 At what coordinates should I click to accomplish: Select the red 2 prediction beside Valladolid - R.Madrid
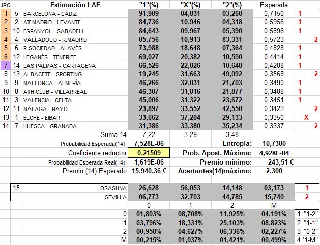coord(316,39)
